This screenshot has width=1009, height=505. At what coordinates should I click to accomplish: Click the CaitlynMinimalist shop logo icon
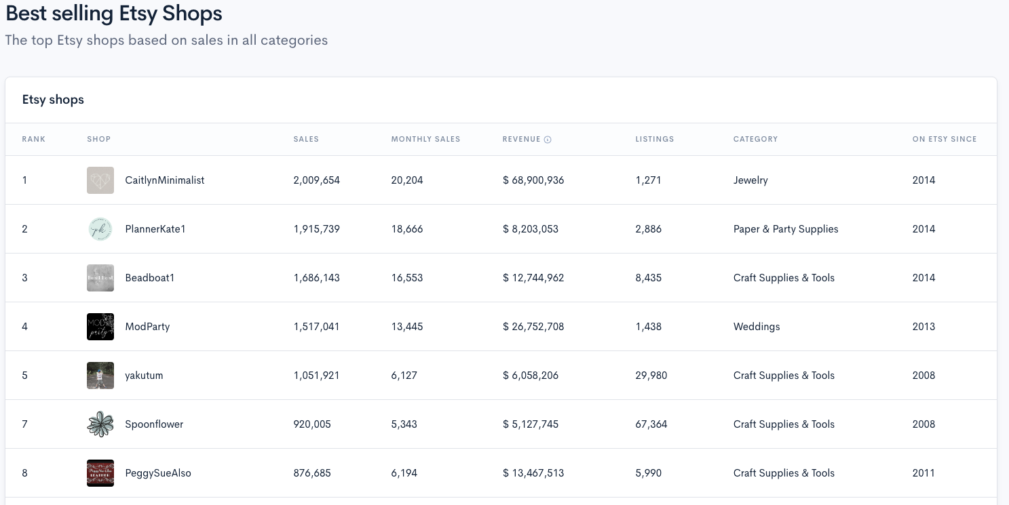coord(100,180)
